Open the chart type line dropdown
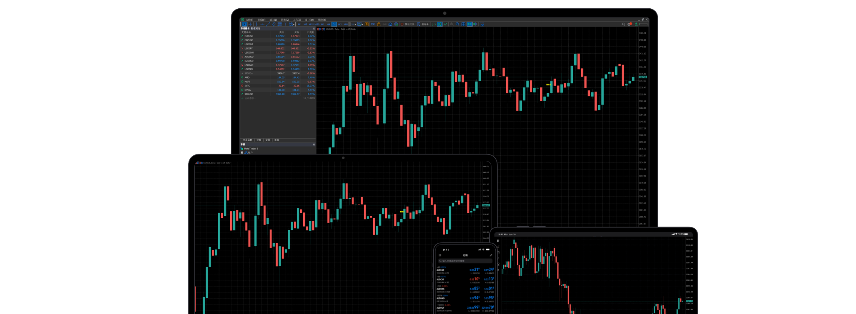 354,24
